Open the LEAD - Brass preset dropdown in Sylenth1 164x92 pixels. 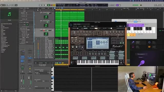[x=81, y=24]
